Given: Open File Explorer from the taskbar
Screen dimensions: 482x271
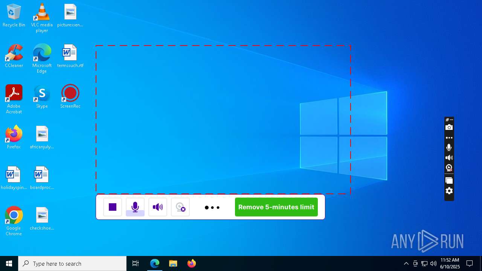Looking at the screenshot, I should (x=173, y=263).
